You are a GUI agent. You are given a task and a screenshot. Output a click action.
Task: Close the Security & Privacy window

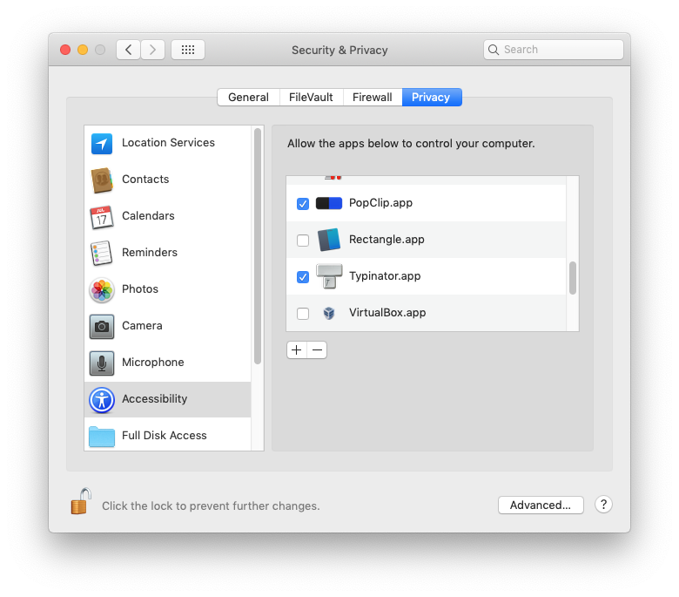(x=65, y=50)
